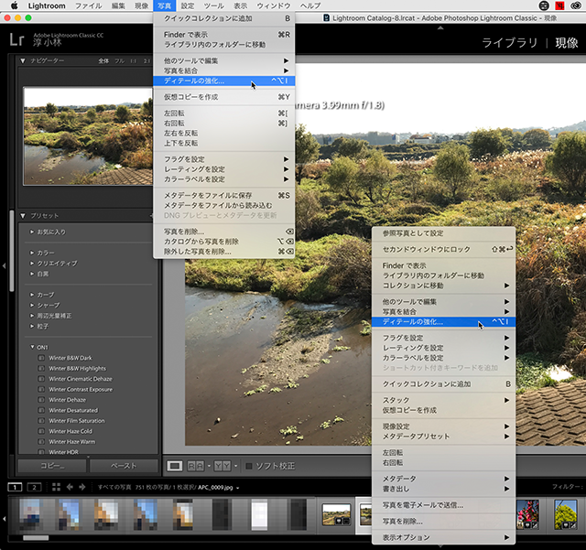The width and height of the screenshot is (586, 550).
Task: Choose 写真を電子メールで送信 in context menu
Action: point(443,505)
